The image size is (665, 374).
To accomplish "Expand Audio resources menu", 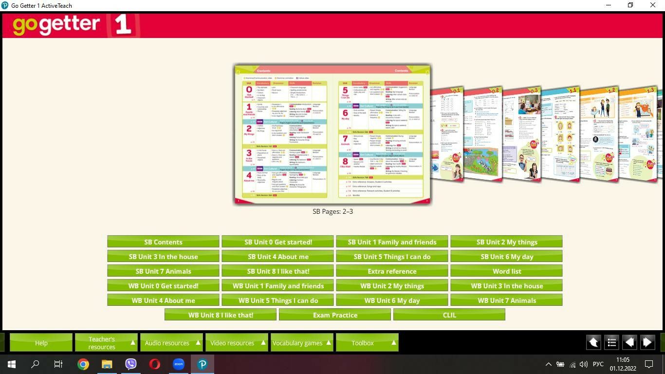I will (172, 343).
